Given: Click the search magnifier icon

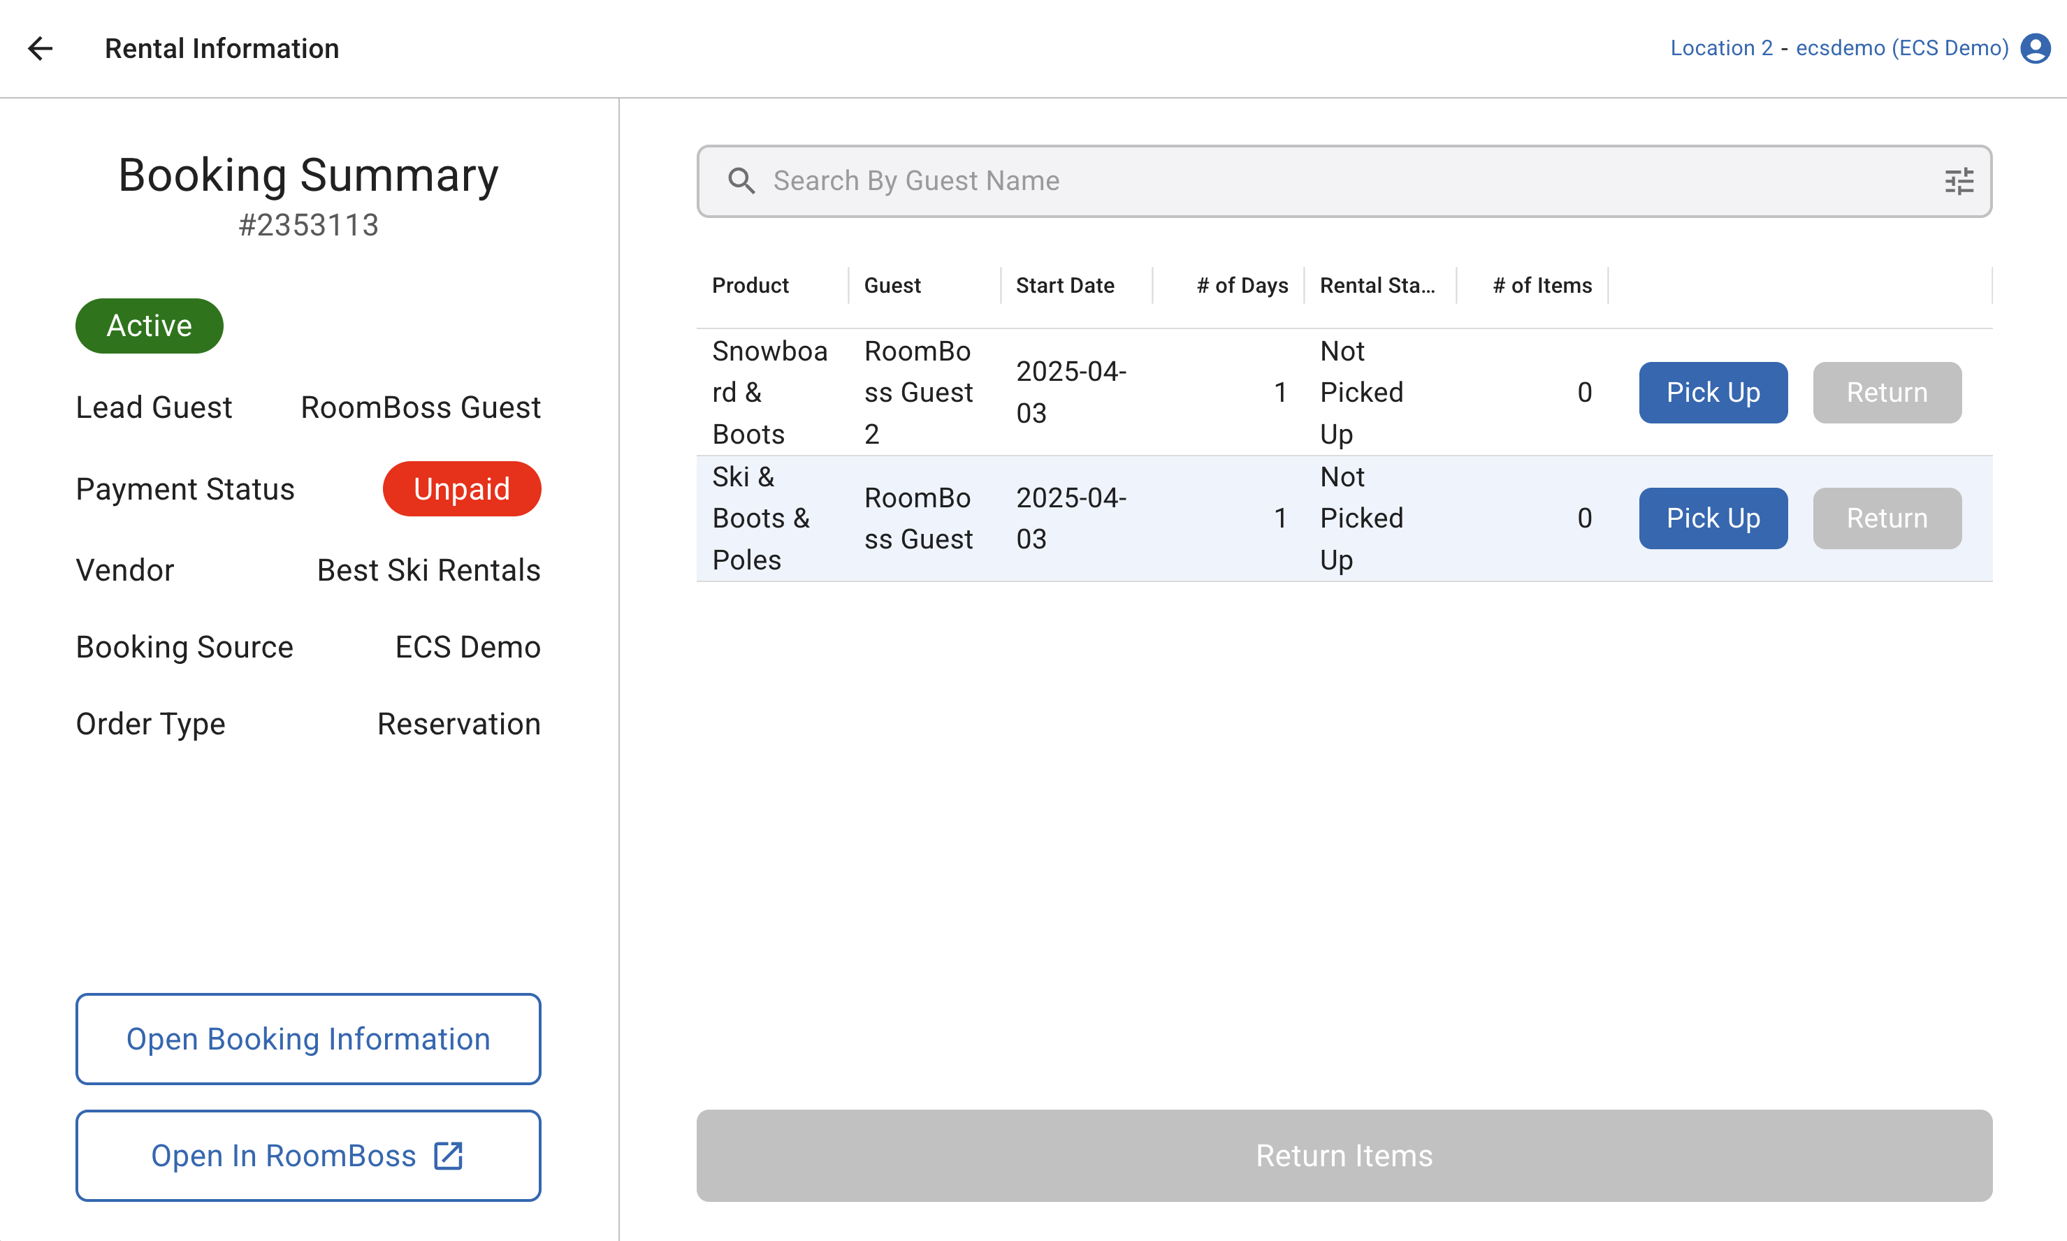Looking at the screenshot, I should (x=741, y=181).
